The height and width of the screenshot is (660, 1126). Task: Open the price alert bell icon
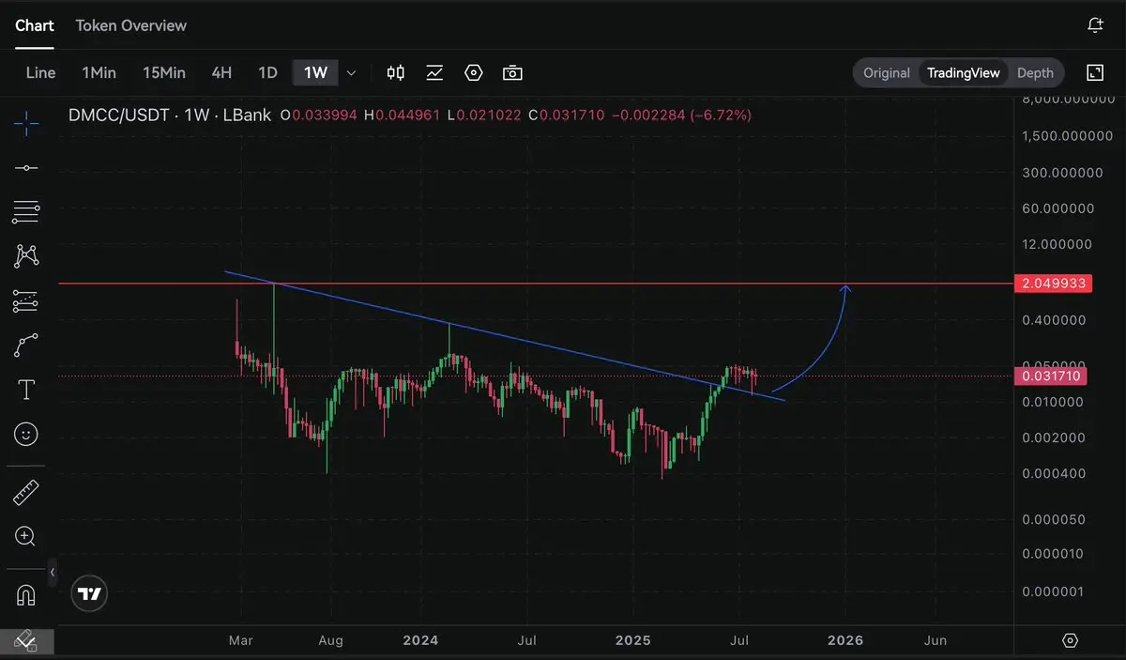1095,25
